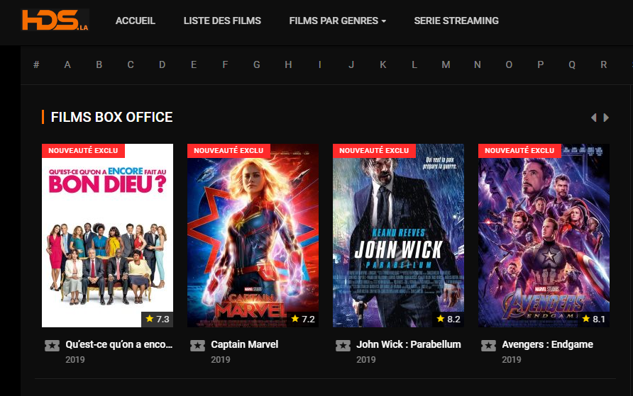
Task: Show next box office films arrow
Action: click(606, 118)
